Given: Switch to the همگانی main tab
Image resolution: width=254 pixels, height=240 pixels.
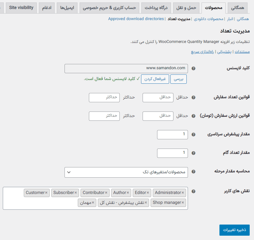Looking at the screenshot, I should [x=237, y=8].
